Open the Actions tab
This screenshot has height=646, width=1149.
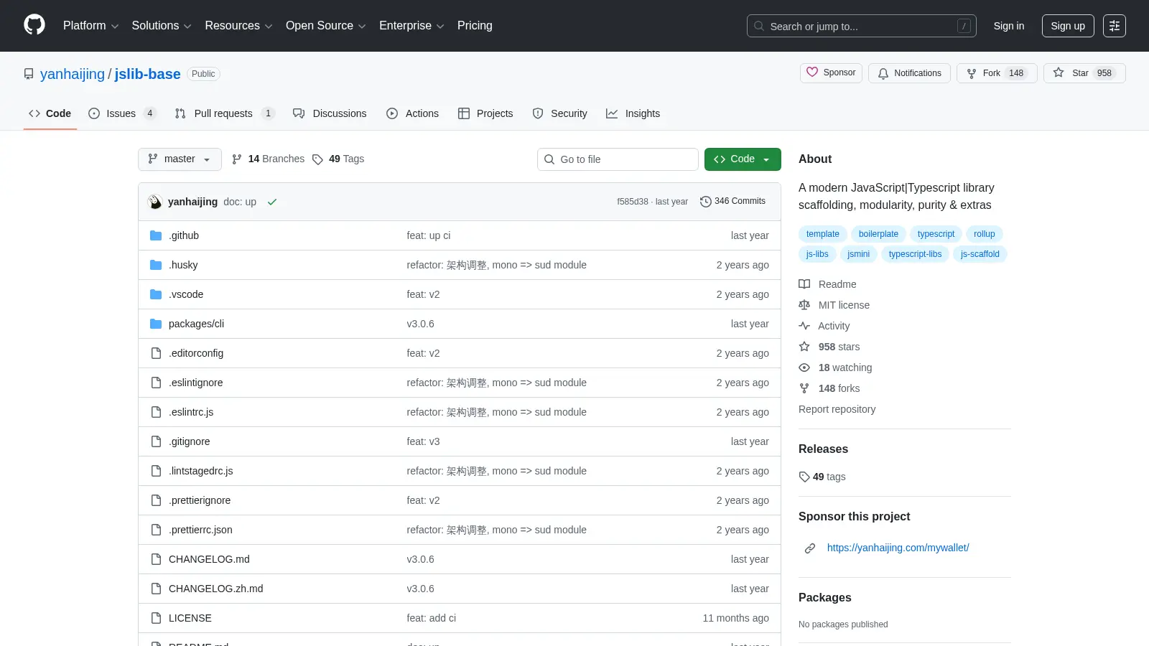412,113
